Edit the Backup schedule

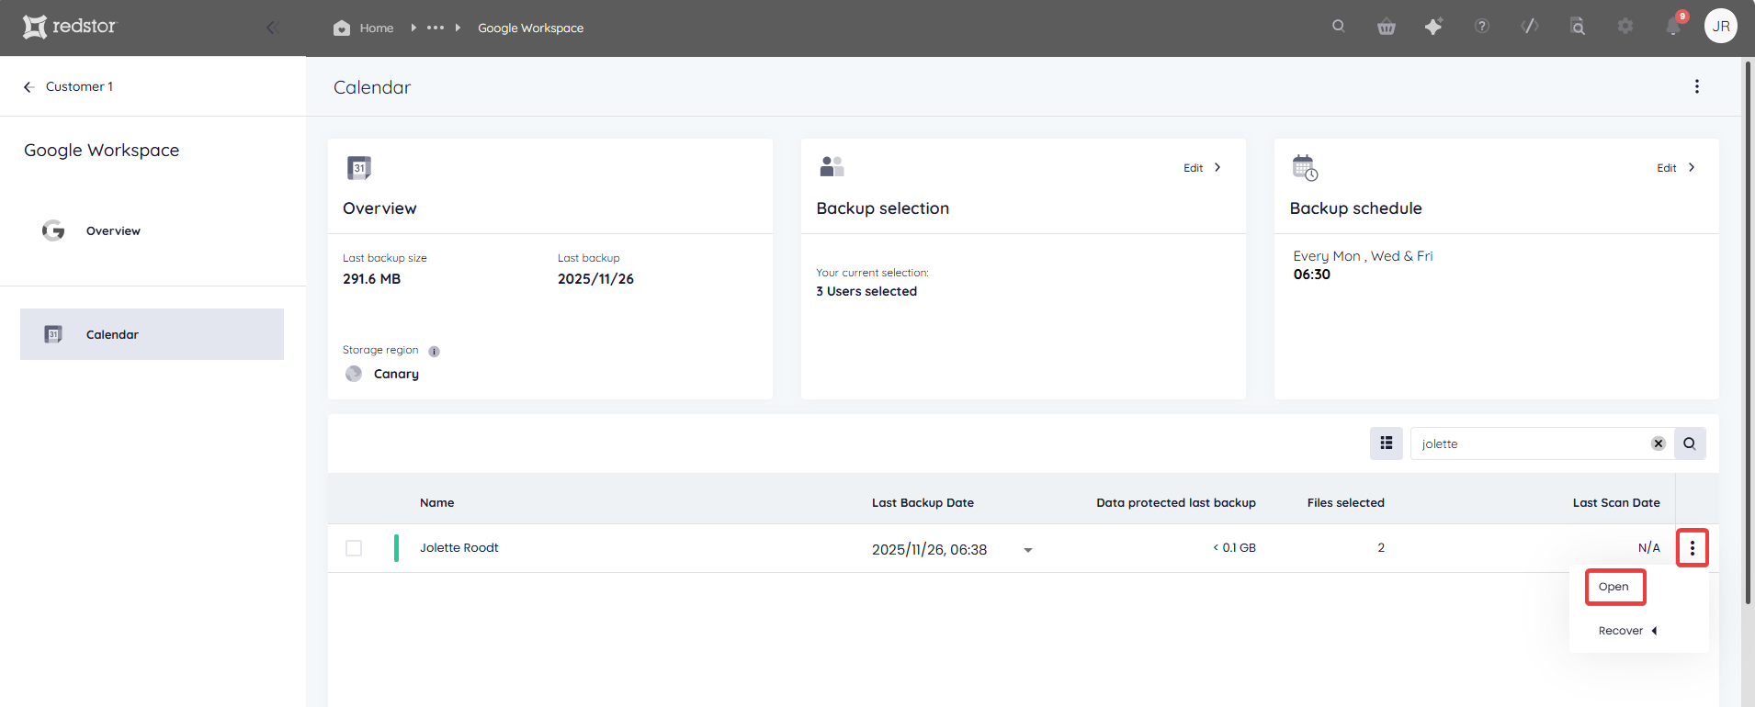(x=1676, y=168)
